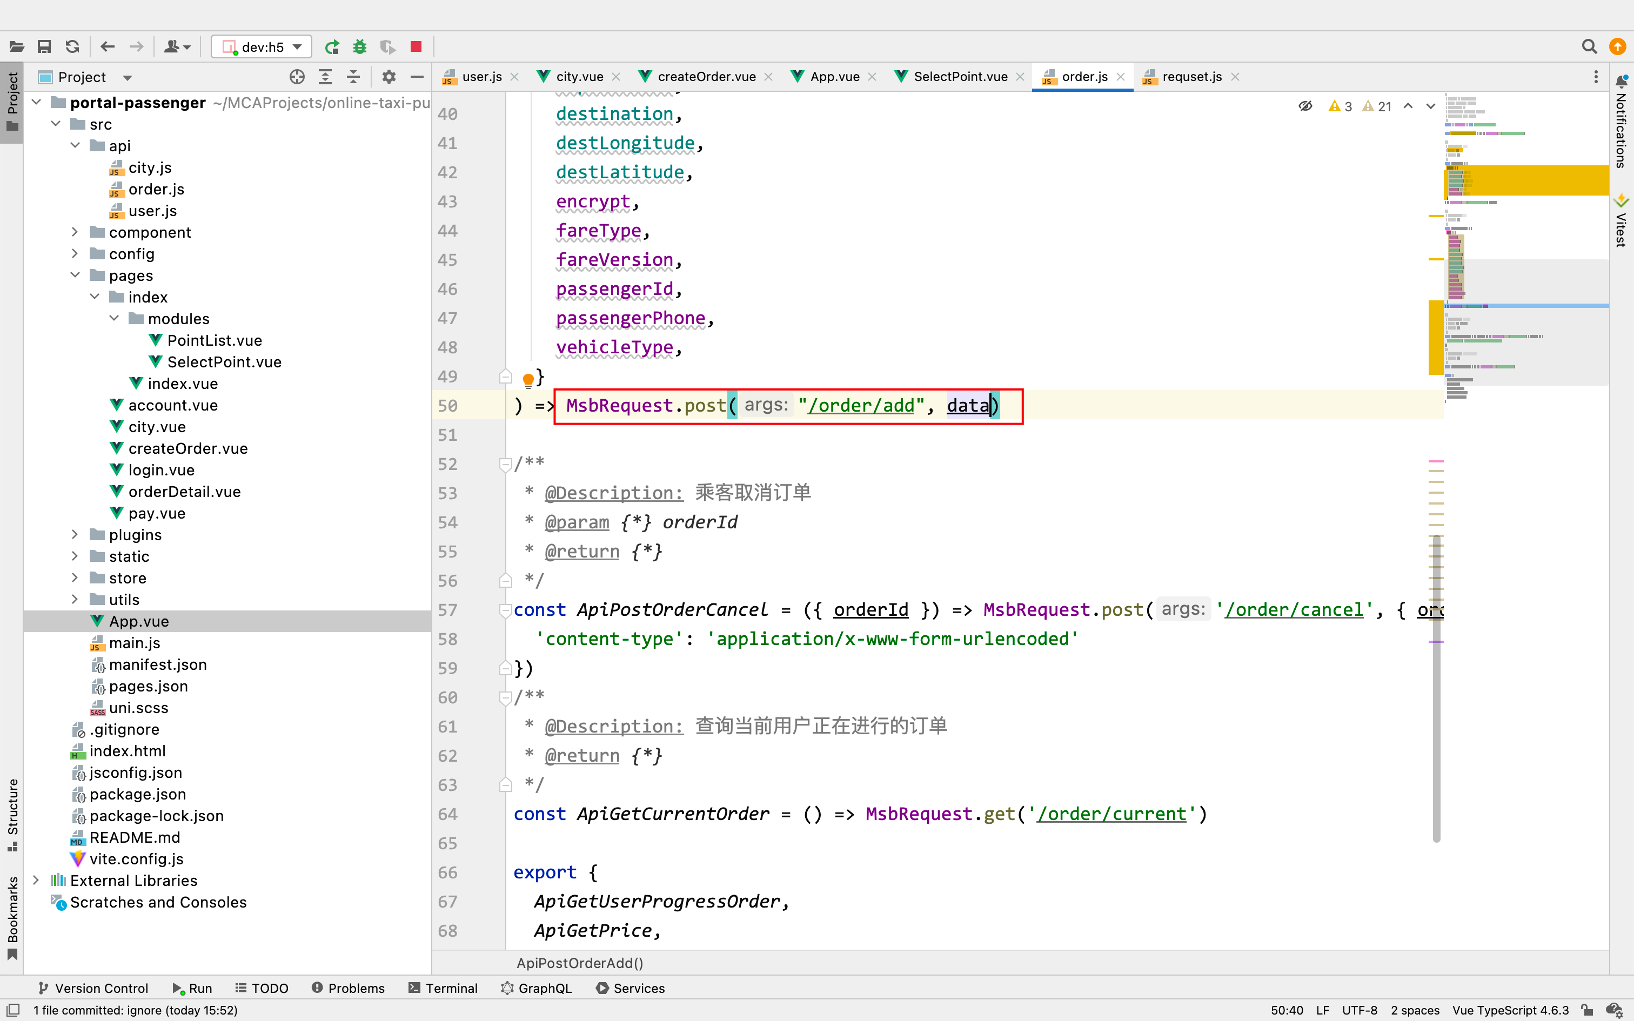
Task: Open vite.config.js in the project tree
Action: click(136, 859)
